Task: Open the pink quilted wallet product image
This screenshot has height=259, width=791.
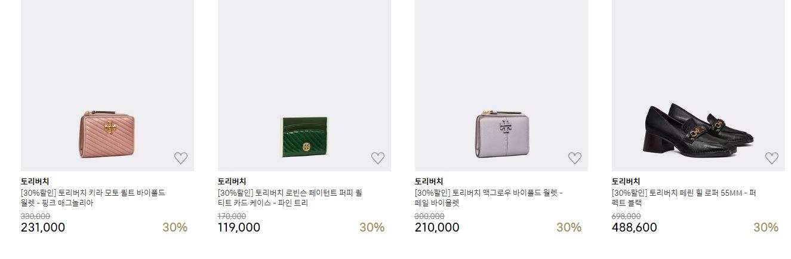Action: pos(107,85)
